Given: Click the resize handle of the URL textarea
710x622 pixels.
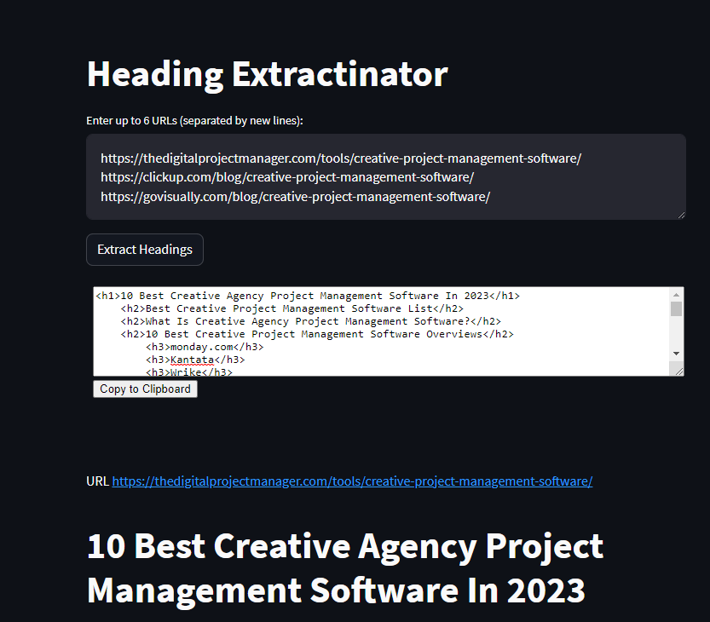Looking at the screenshot, I should [680, 213].
